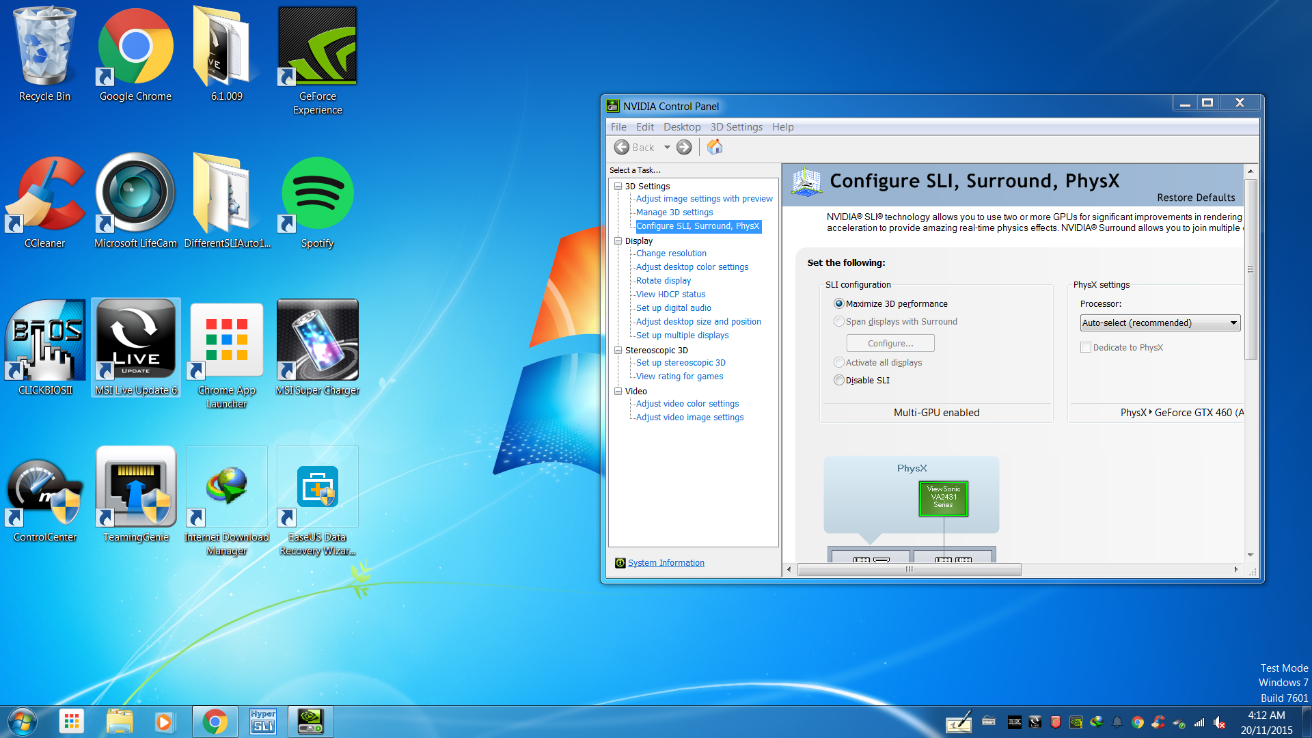
Task: Toggle Dedicate to PhysX checkbox
Action: click(x=1086, y=347)
